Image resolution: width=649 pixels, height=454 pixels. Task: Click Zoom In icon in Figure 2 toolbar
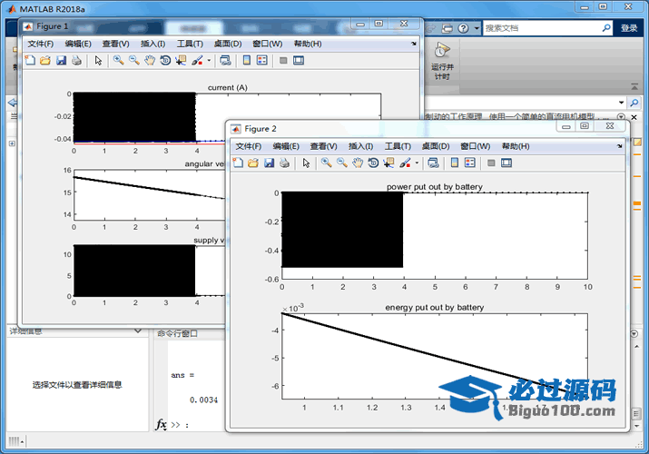tap(326, 163)
